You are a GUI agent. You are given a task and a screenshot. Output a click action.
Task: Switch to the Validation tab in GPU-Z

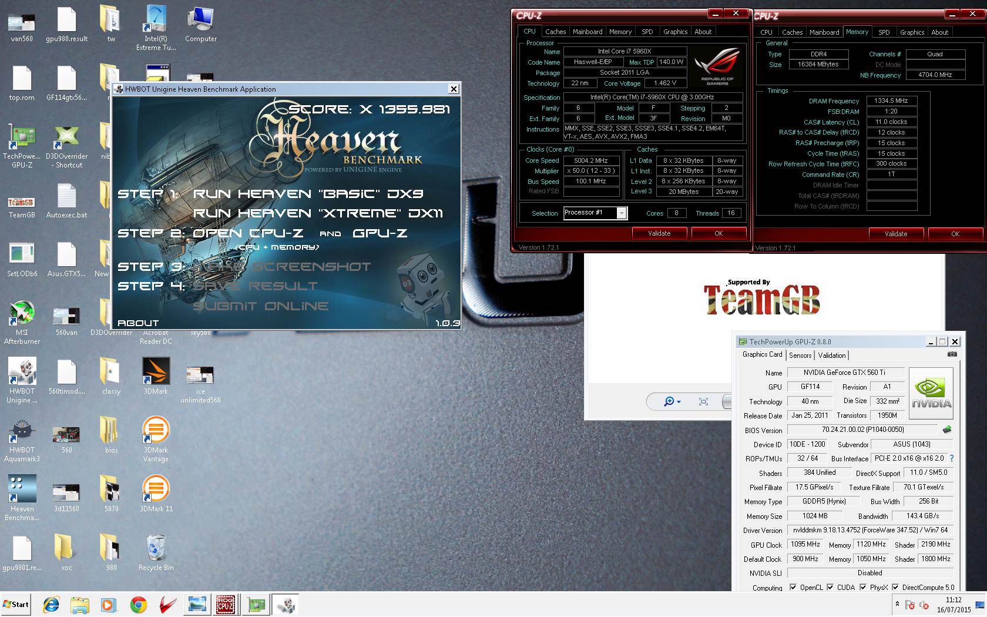tap(832, 355)
